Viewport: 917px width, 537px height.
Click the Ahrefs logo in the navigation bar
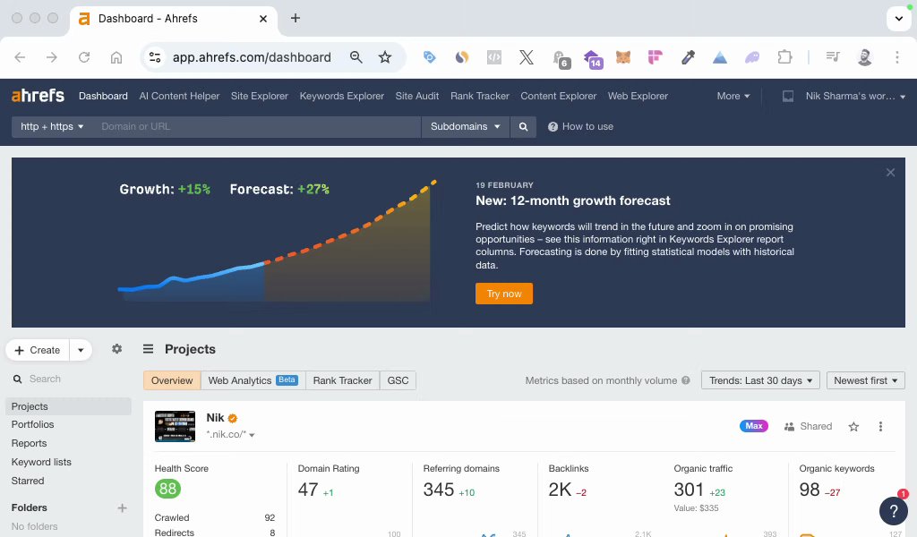click(x=38, y=95)
